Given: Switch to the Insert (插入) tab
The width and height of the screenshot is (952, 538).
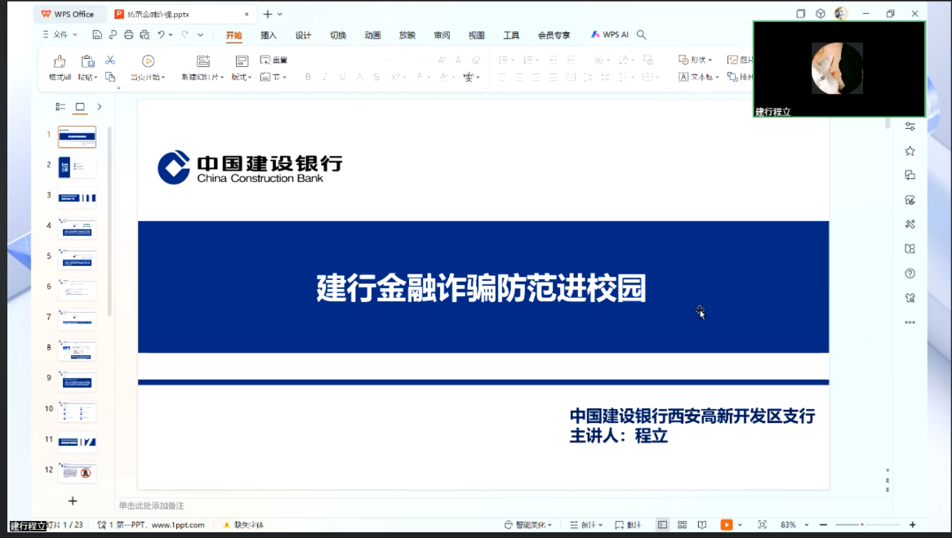Looking at the screenshot, I should (269, 35).
